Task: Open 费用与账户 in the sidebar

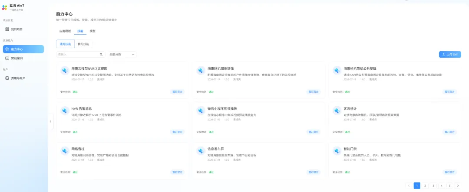Action: pos(23,78)
